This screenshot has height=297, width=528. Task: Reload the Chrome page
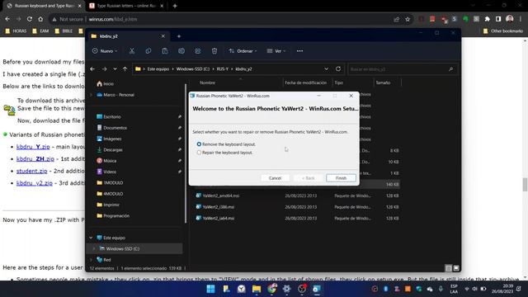click(30, 19)
